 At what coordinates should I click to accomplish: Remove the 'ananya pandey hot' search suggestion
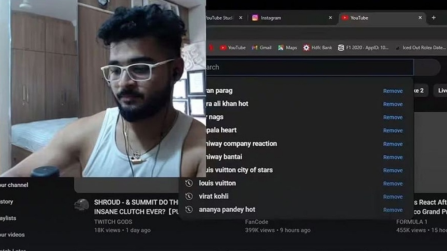[x=393, y=210]
